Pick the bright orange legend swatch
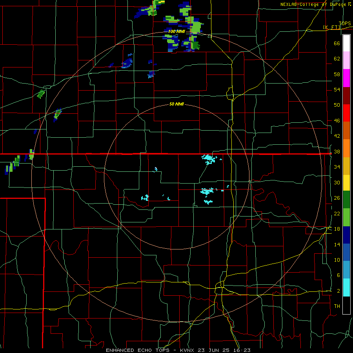The width and height of the screenshot is (353, 353). (x=346, y=148)
